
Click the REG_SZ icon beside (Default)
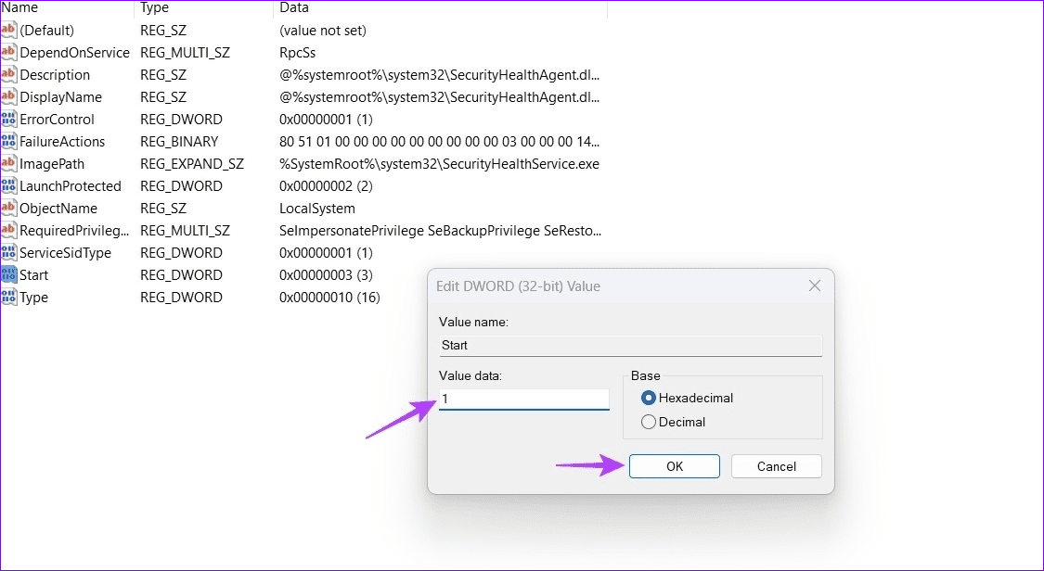tap(9, 30)
